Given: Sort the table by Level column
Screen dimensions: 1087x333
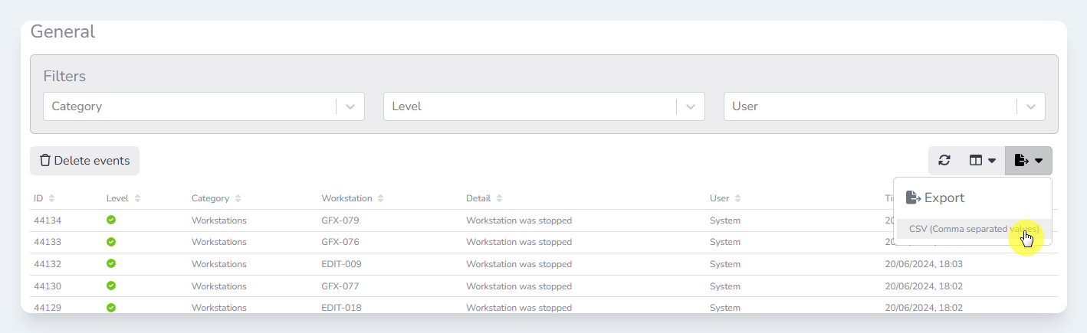Looking at the screenshot, I should point(123,198).
